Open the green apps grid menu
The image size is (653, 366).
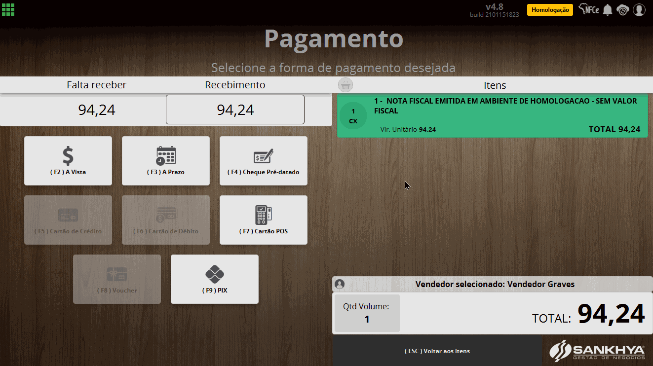[8, 9]
